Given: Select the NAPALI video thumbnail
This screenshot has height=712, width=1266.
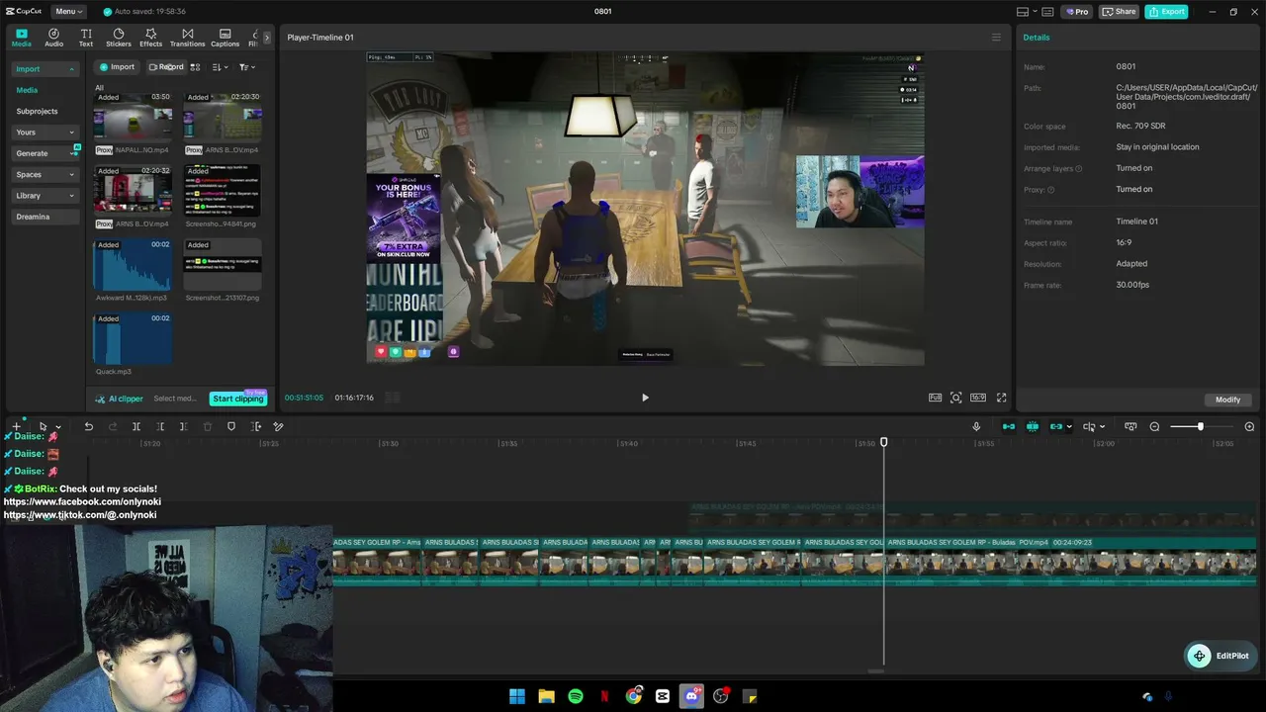Looking at the screenshot, I should pyautogui.click(x=133, y=117).
